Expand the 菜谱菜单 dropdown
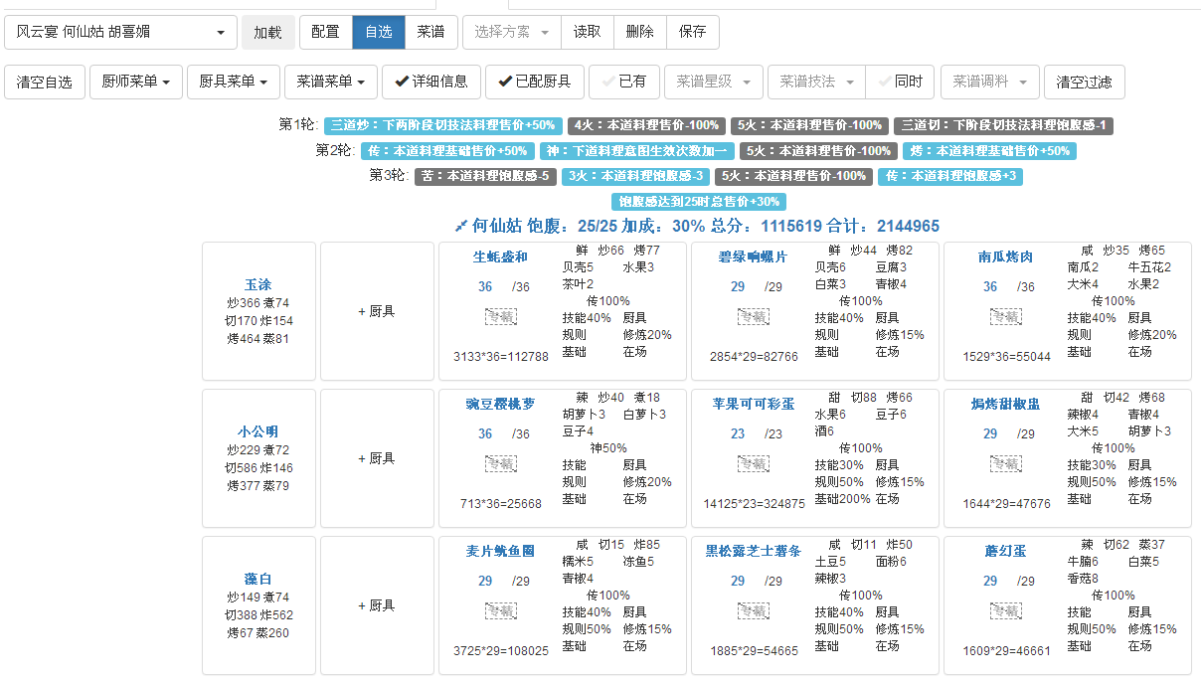Viewport: 1201px width, 684px height. pos(331,82)
